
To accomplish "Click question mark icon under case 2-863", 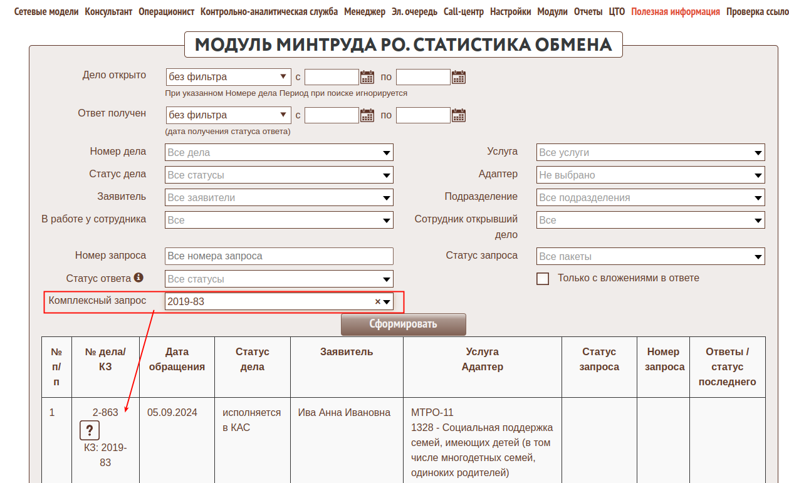I will pos(90,430).
